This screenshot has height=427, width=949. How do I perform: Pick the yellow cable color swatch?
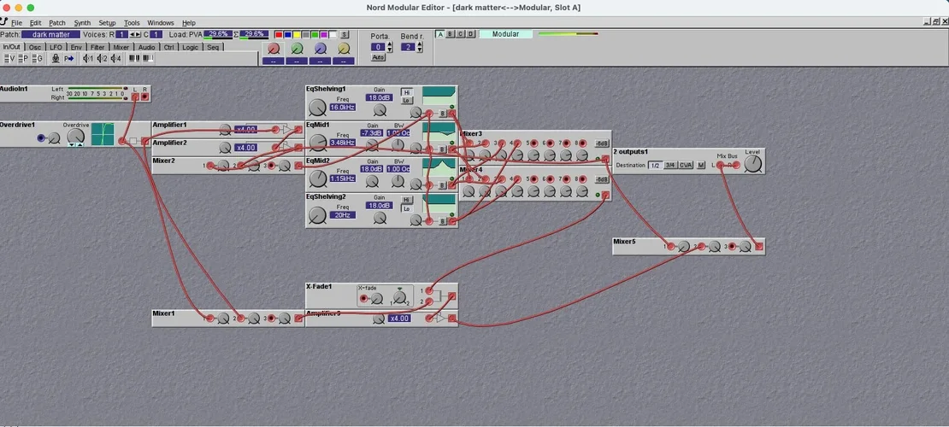pos(297,35)
